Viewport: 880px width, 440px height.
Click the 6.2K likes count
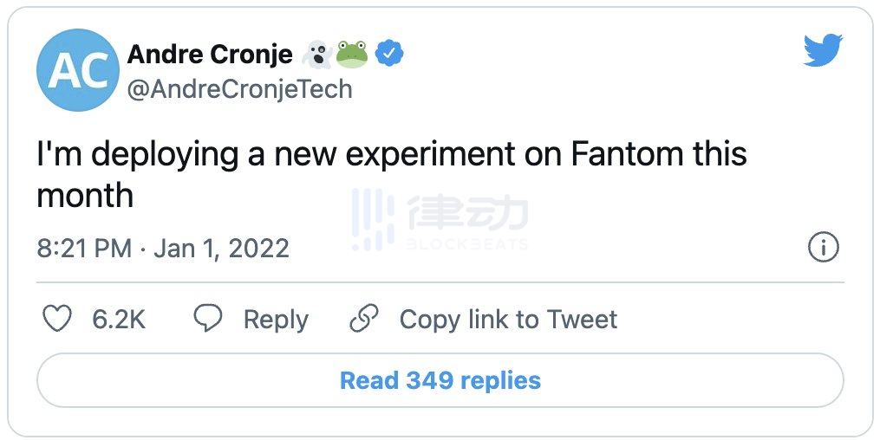point(119,320)
